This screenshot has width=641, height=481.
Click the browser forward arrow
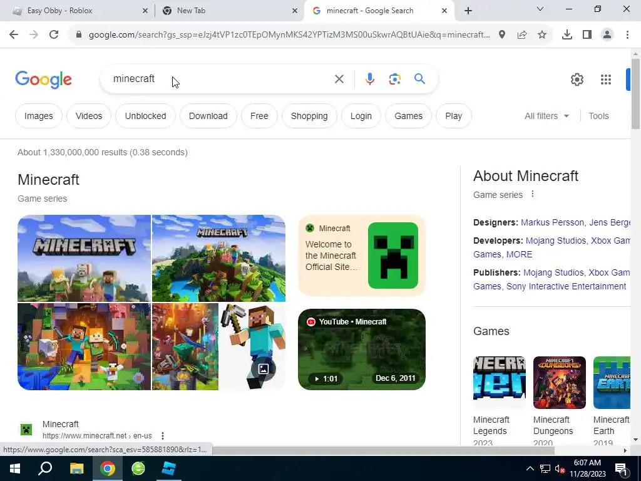34,35
